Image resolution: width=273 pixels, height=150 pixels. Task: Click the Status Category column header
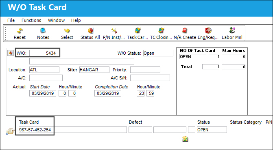(x=245, y=122)
